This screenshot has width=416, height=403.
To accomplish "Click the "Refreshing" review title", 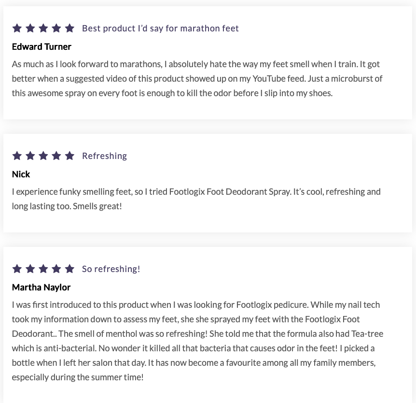I will click(104, 156).
